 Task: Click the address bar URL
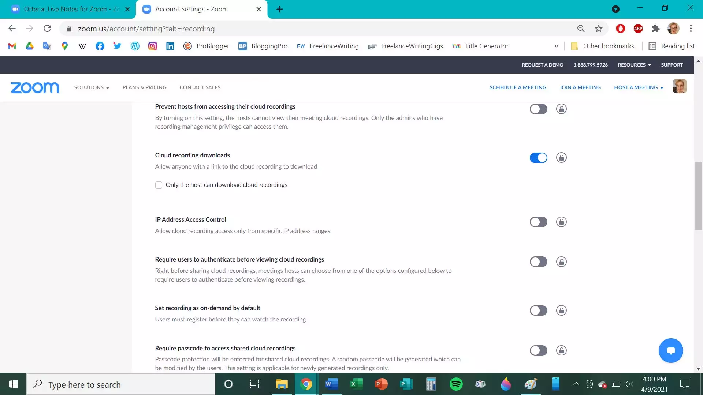coord(146,29)
